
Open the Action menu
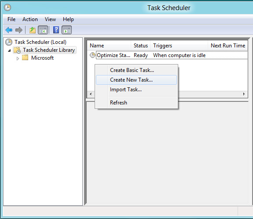[x=30, y=19]
